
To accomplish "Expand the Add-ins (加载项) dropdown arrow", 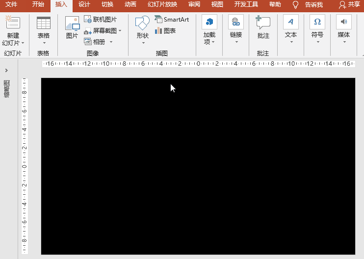I will [x=213, y=42].
